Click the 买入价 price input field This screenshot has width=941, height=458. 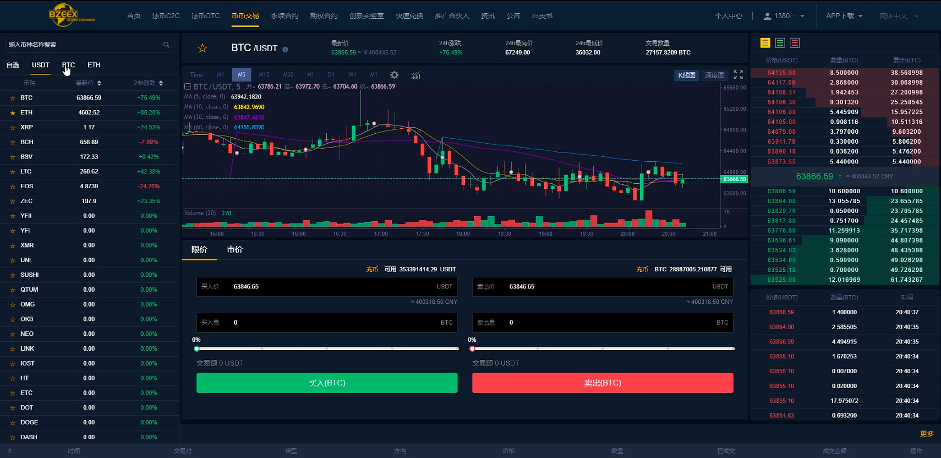(x=327, y=287)
